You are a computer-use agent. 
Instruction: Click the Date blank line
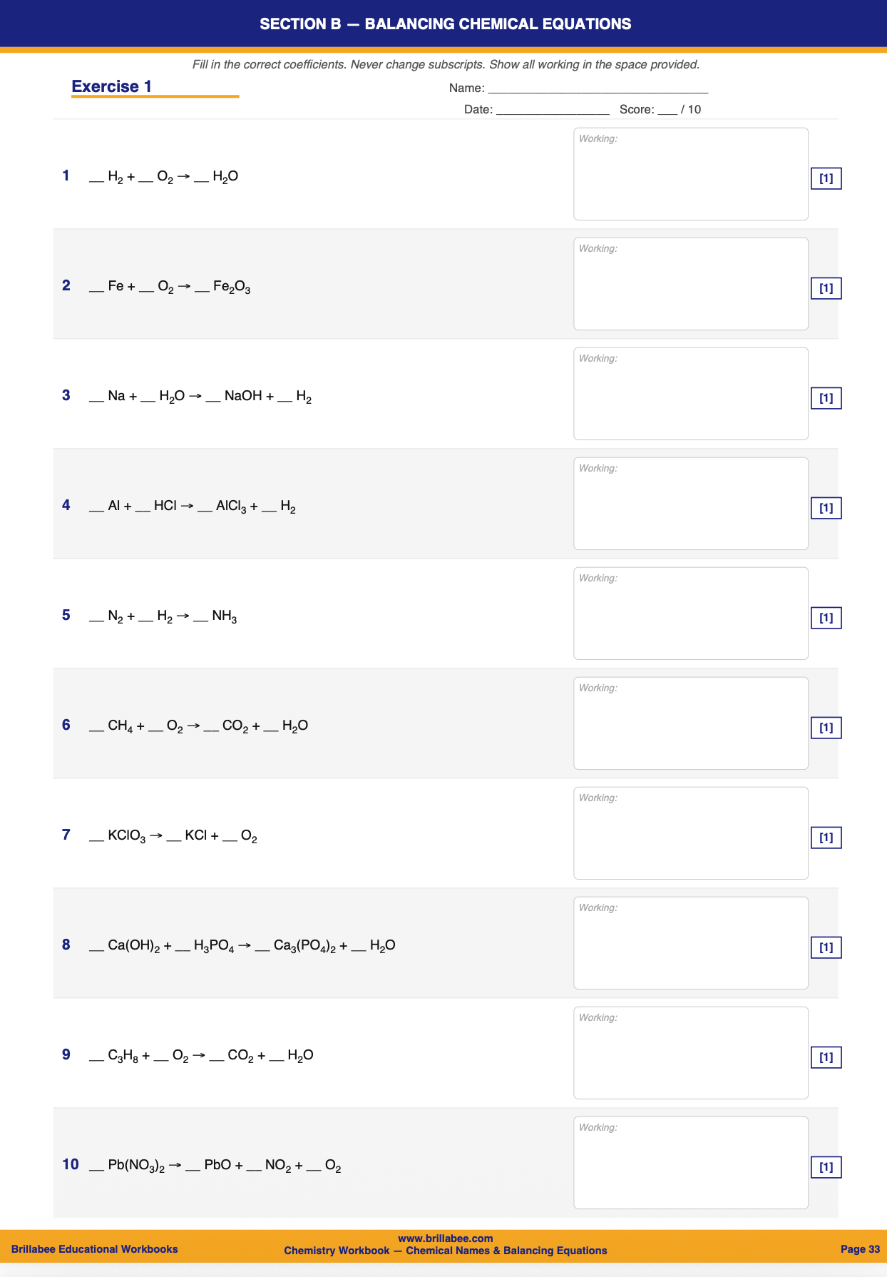click(x=553, y=111)
